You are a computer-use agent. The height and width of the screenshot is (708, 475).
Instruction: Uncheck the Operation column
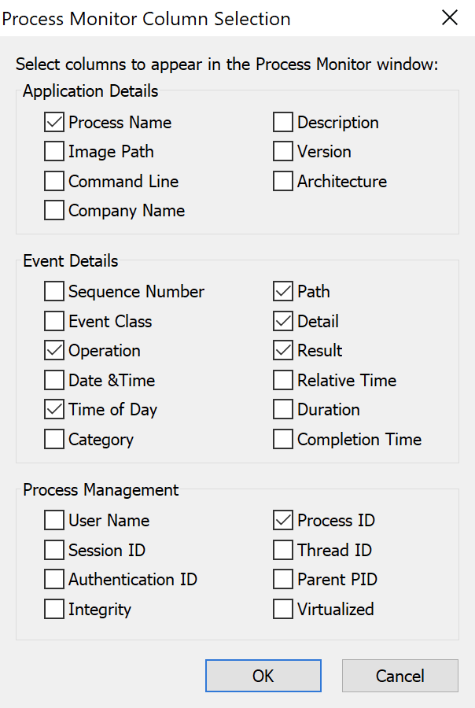54,351
